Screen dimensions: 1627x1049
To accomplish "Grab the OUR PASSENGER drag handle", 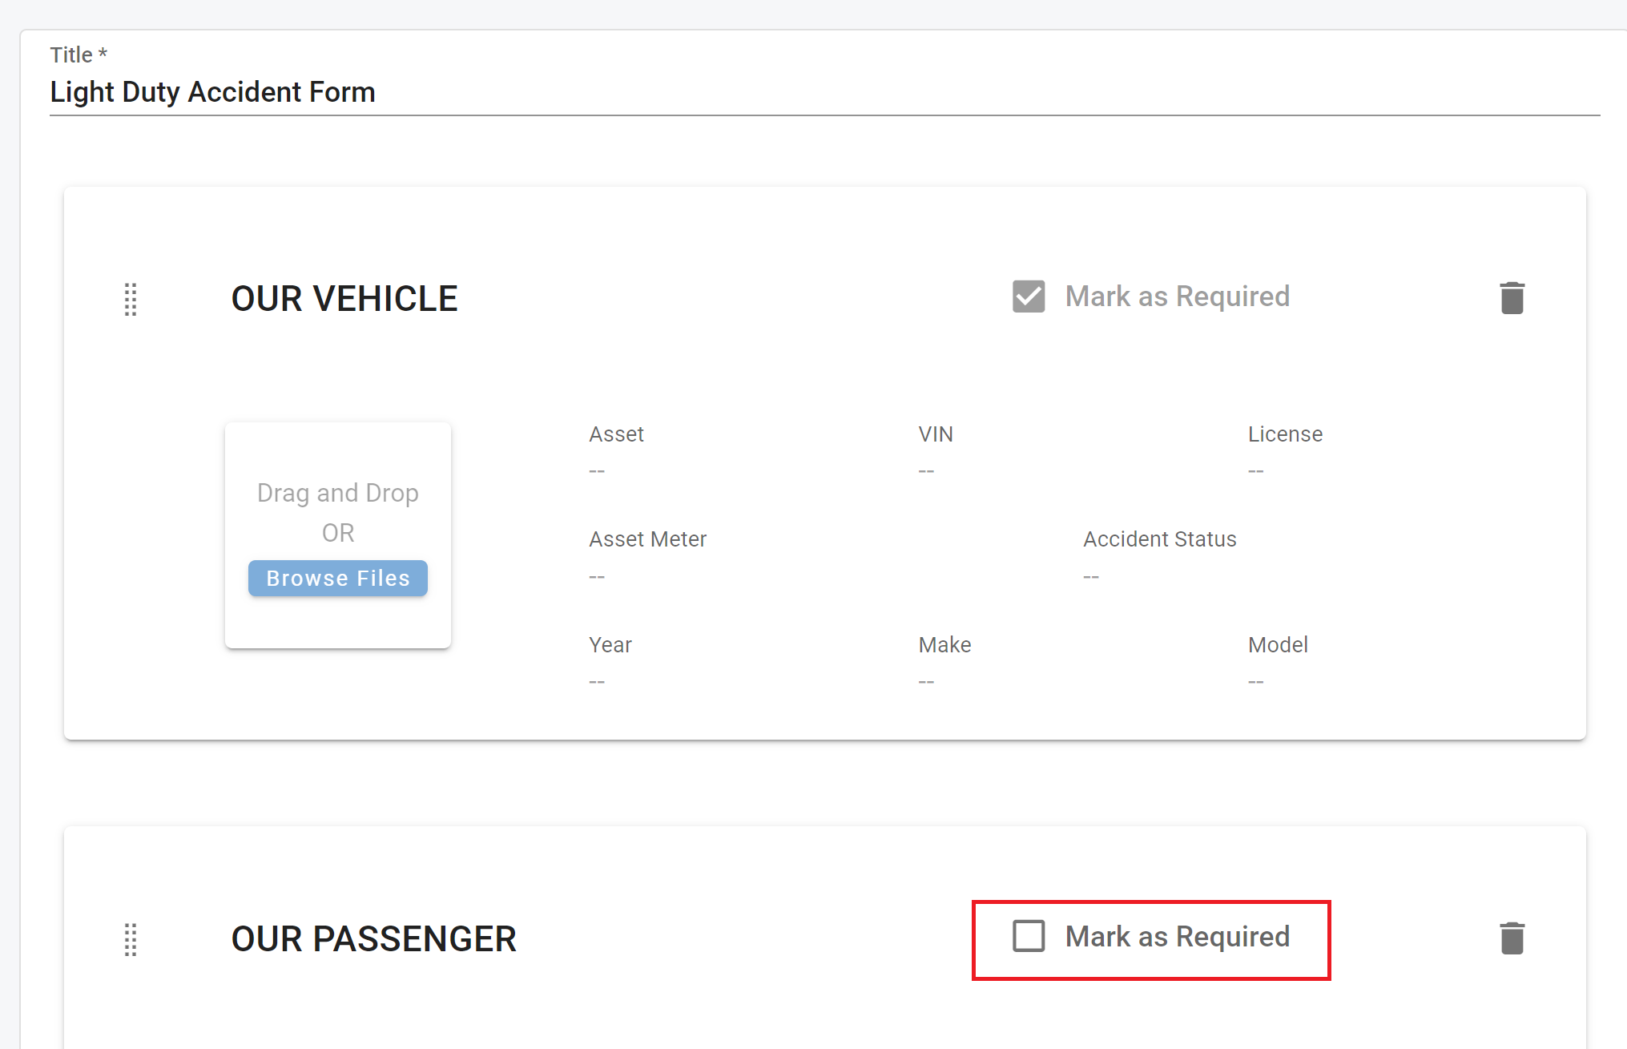I will click(x=131, y=939).
